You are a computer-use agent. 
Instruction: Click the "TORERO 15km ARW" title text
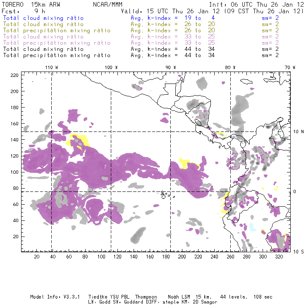31,5
